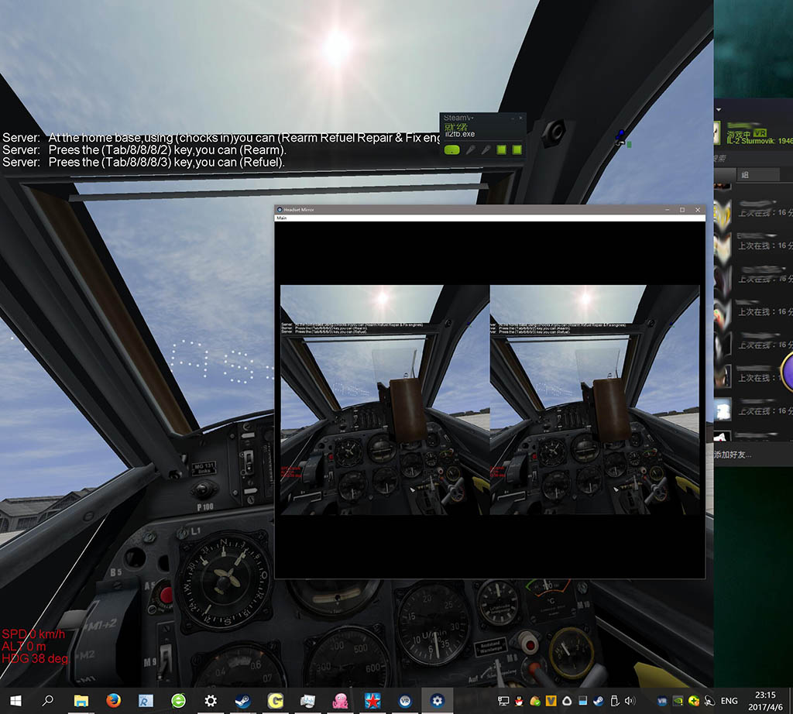The image size is (793, 714).
Task: Open the SteamVR title dropdown menu
Action: pyautogui.click(x=458, y=118)
